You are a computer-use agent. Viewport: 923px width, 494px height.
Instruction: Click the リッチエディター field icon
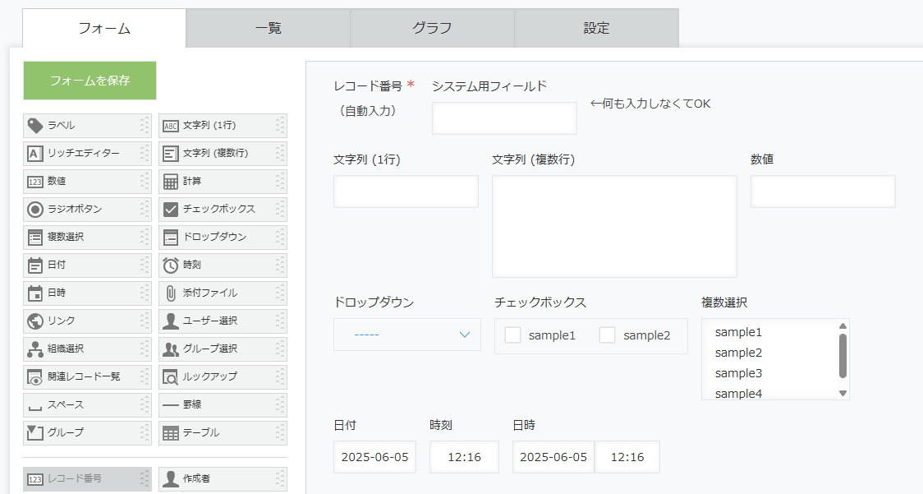point(35,153)
